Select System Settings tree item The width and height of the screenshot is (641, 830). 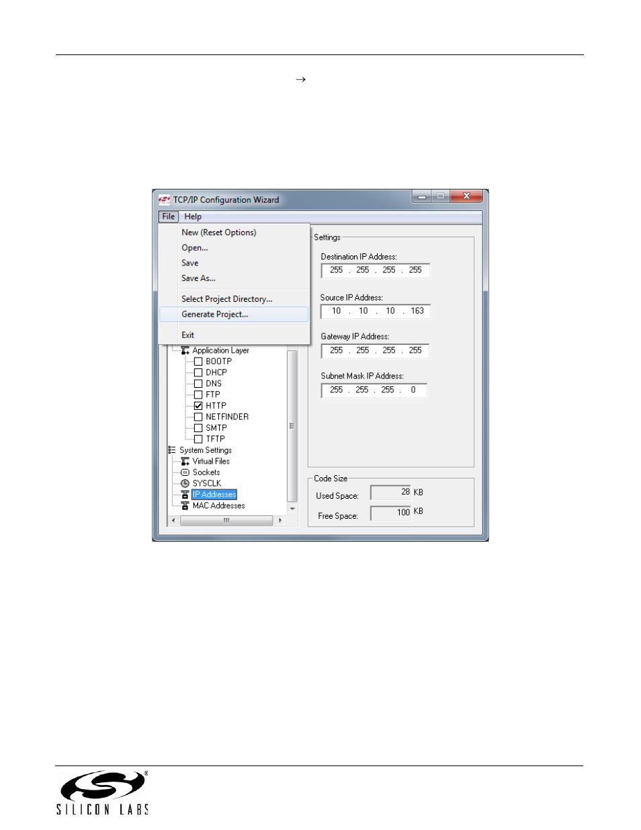point(206,450)
